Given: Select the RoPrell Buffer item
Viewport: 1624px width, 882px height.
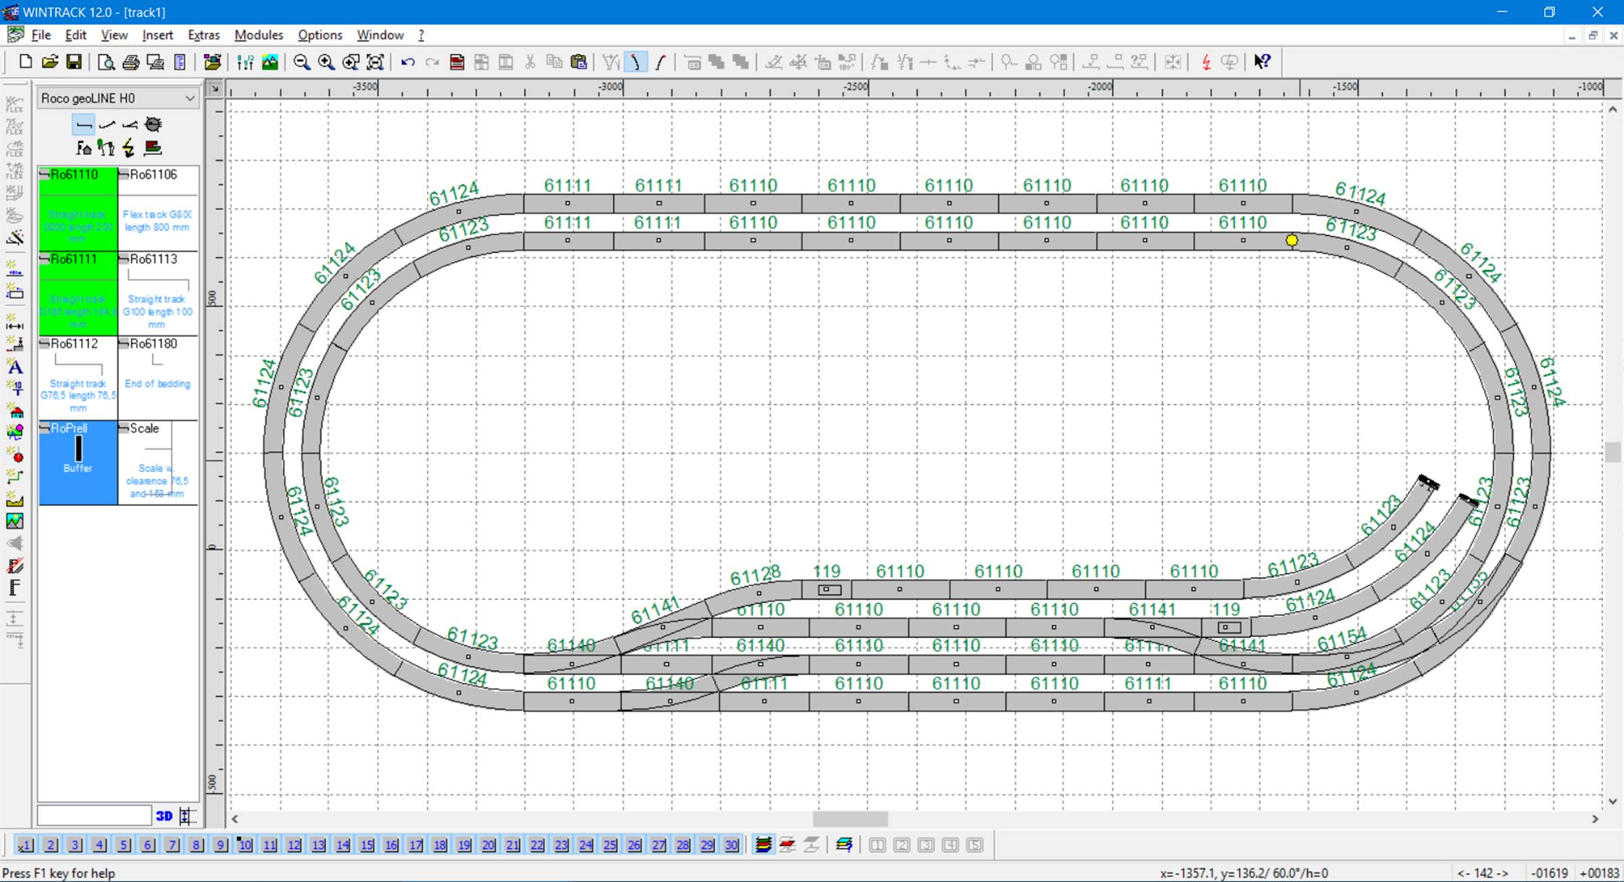Looking at the screenshot, I should point(78,463).
